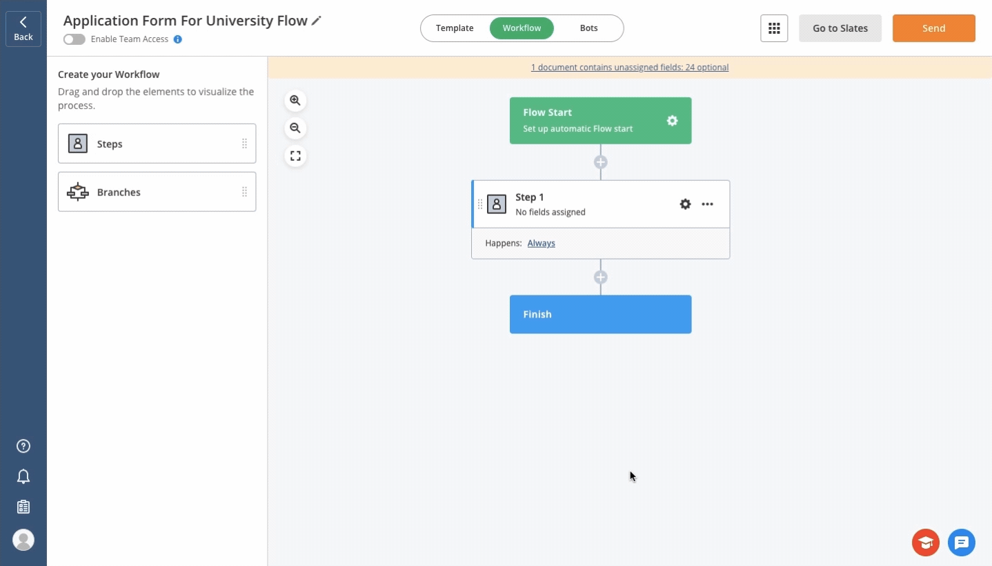
Task: Click the zoom in magnifier icon
Action: (x=295, y=101)
